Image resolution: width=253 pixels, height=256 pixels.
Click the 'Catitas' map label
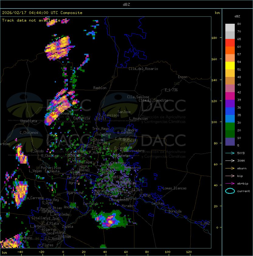(x=158, y=203)
